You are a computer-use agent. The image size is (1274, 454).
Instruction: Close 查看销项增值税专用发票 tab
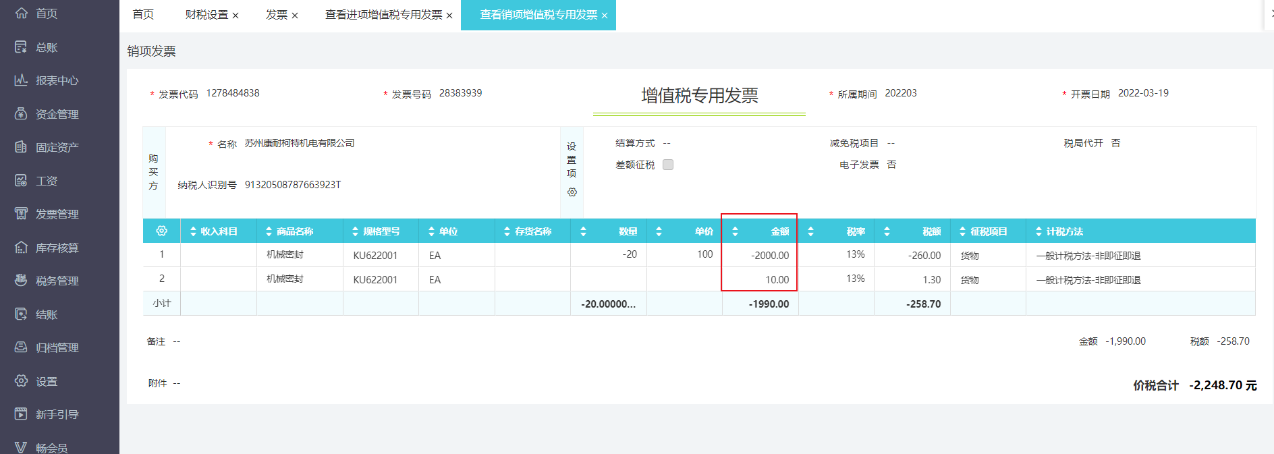coord(605,16)
